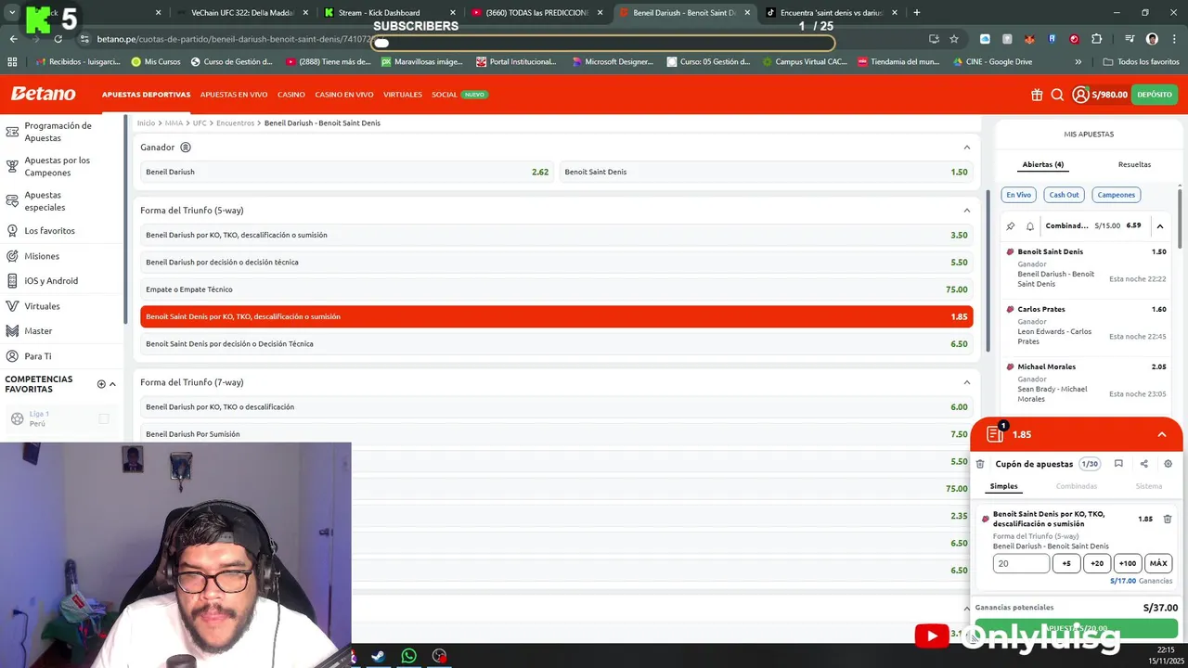Open Programación de Apuestas in sidebar

(x=61, y=132)
